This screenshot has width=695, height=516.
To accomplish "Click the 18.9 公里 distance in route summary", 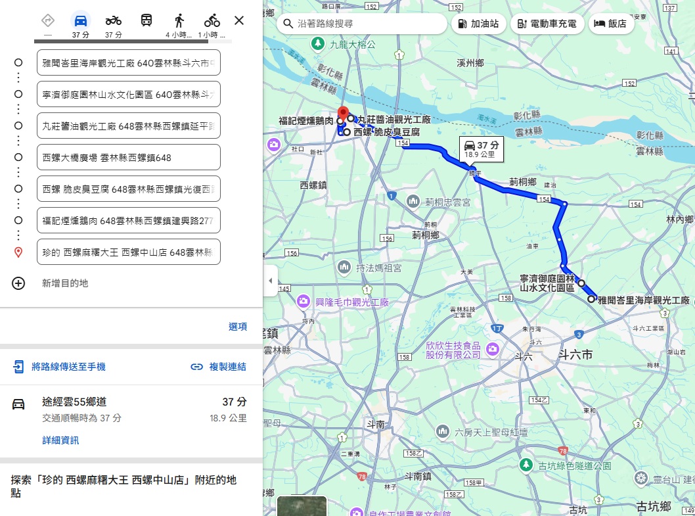I will pos(228,418).
